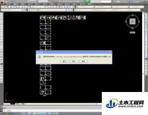Toggle Grid display in status bar
The width and height of the screenshot is (148, 115).
[x=27, y=113]
